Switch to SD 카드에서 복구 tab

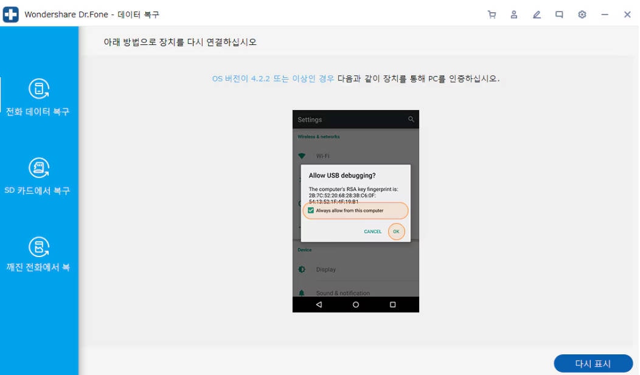click(x=39, y=176)
